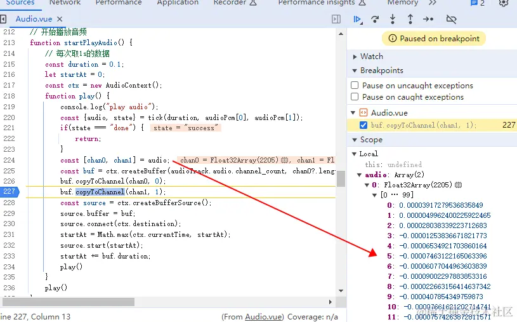Click the Audio.vue file icon in Breakpoints
Screen dimensions: 517x322
(x=363, y=112)
